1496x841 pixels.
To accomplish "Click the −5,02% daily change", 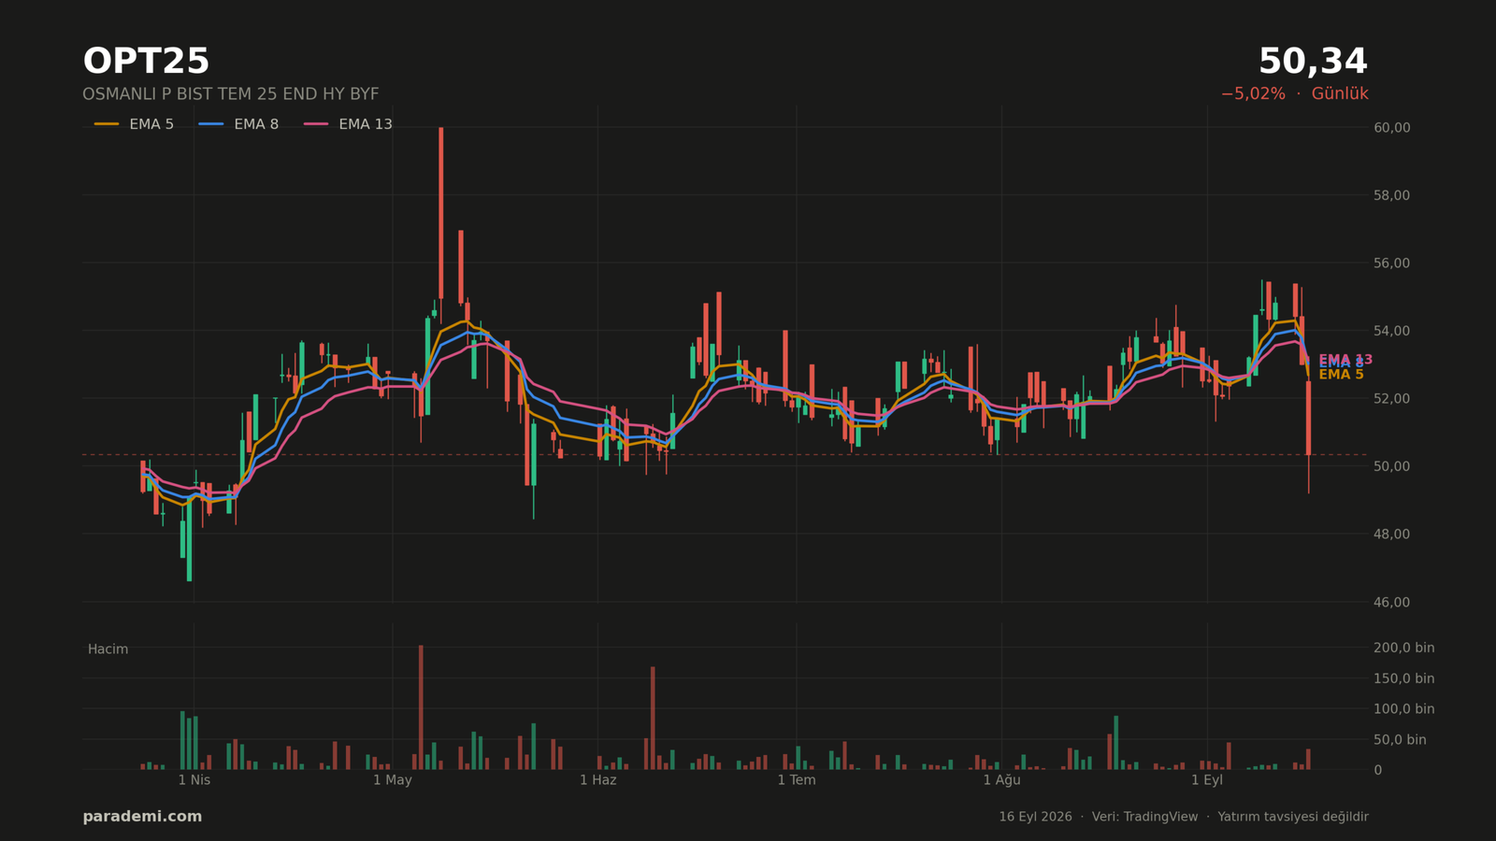I will pyautogui.click(x=1253, y=93).
